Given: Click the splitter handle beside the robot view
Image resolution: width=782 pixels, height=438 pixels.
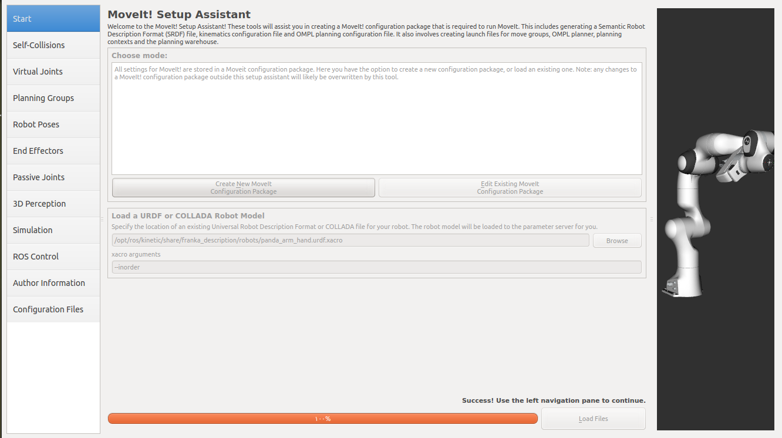Looking at the screenshot, I should [652, 219].
